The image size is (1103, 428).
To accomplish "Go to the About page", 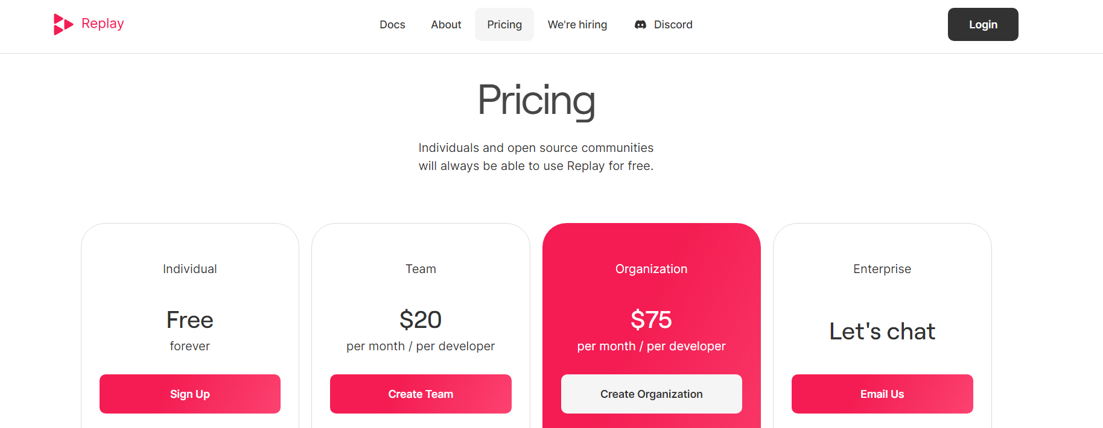I will 446,25.
